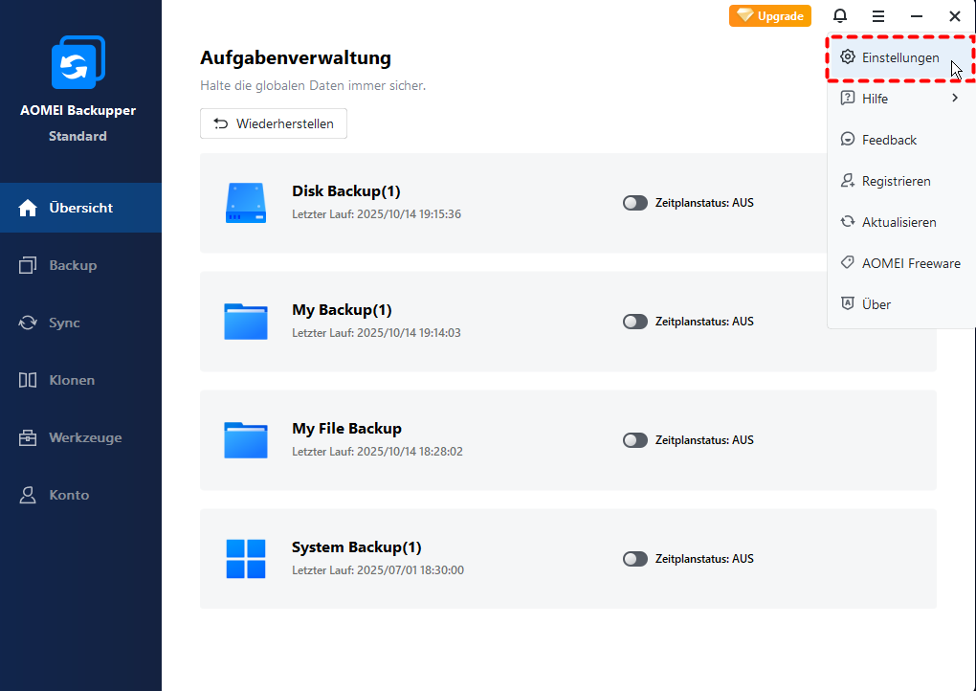Click the My Backup(1) folder icon
Image resolution: width=976 pixels, height=691 pixels.
246,322
